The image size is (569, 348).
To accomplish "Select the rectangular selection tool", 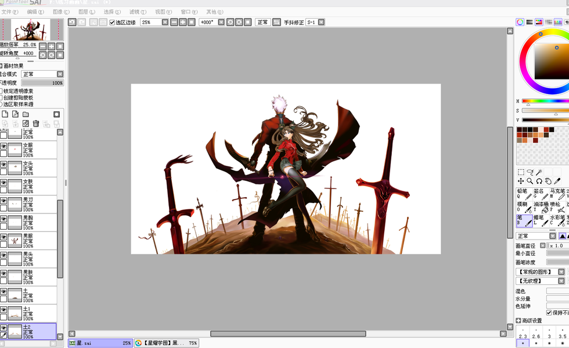I will tap(521, 172).
